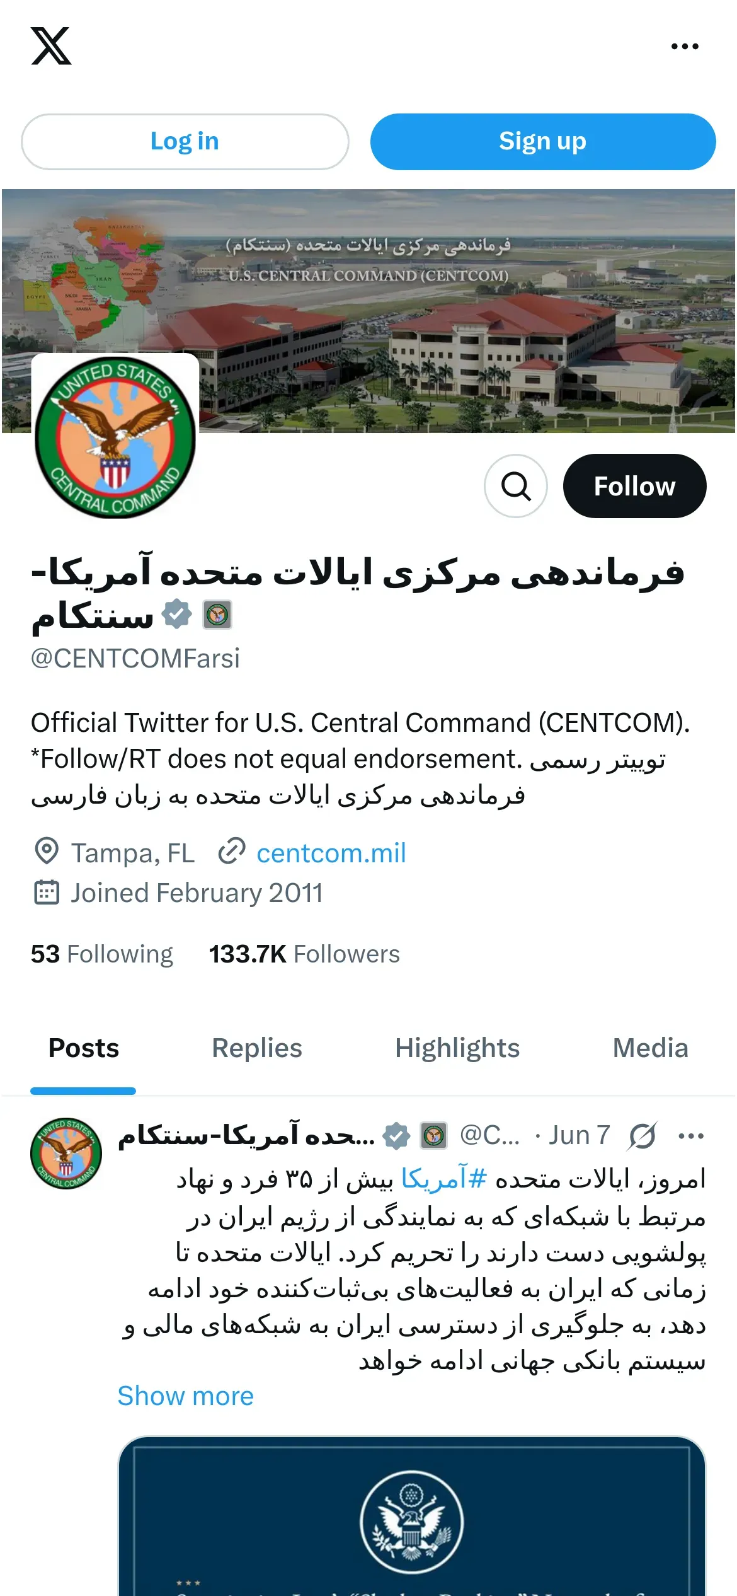Switch to the Highlights tab
The height and width of the screenshot is (1596, 737).
tap(457, 1048)
